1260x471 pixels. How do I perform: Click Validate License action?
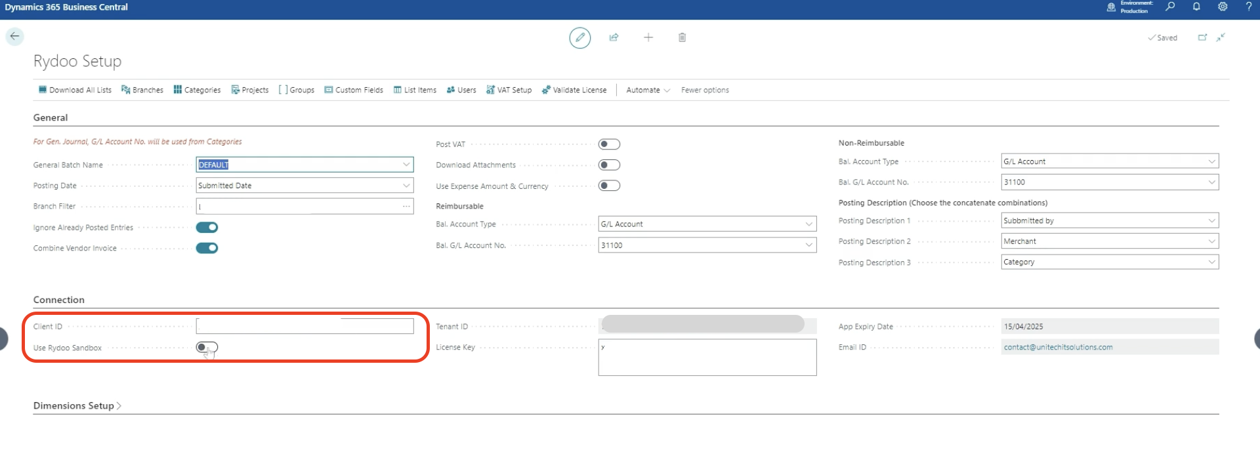[574, 90]
